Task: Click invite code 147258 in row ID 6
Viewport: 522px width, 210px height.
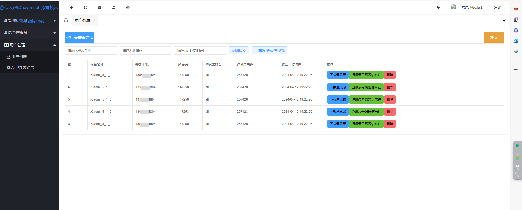Action: (x=183, y=87)
